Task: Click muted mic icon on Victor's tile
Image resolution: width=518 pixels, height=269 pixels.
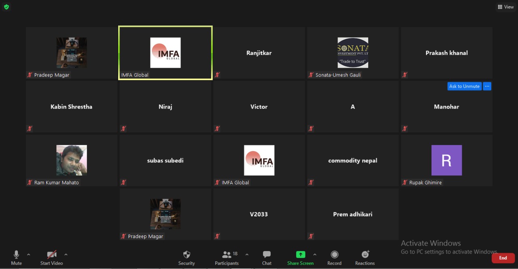Action: click(x=217, y=129)
